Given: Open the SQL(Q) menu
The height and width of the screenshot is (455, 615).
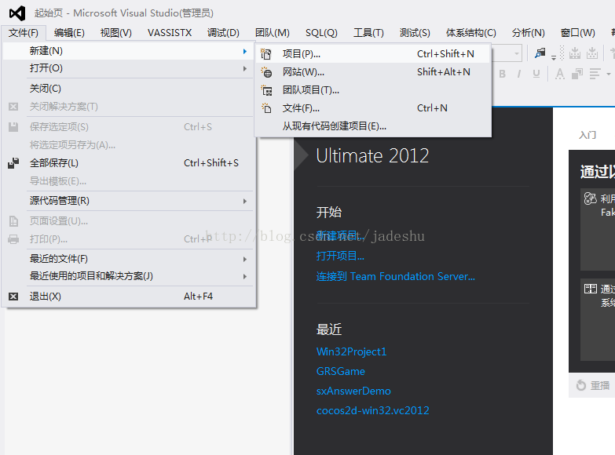Looking at the screenshot, I should tap(321, 32).
